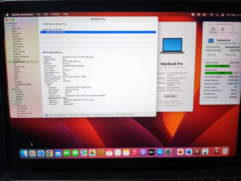Open Finder from the Dock
Viewport: 241px width, 181px height.
24,153
